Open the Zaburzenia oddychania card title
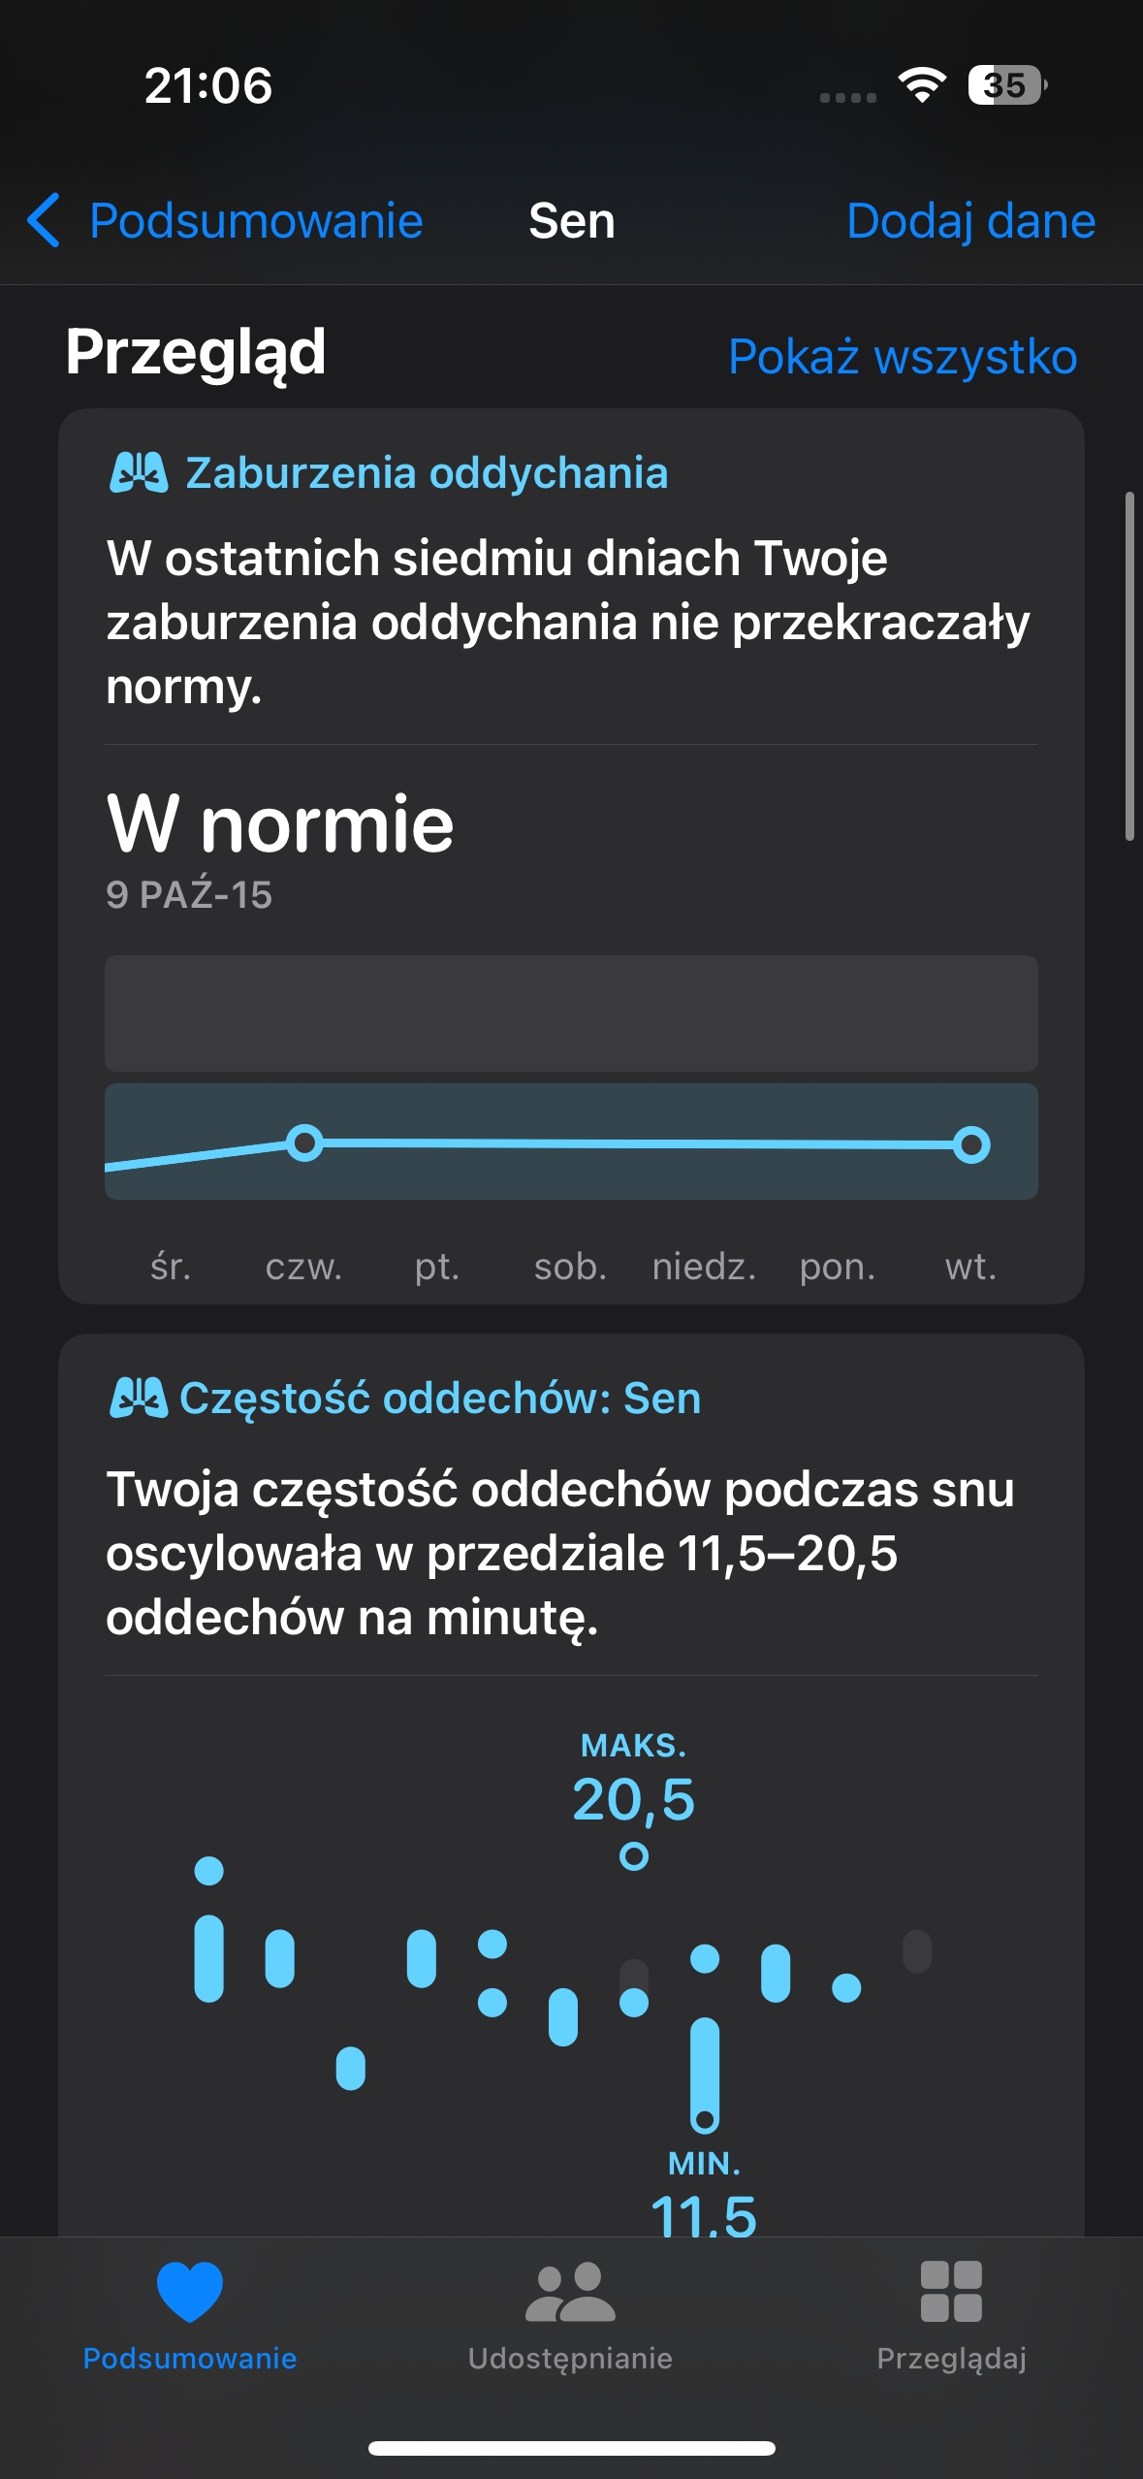 coord(427,473)
